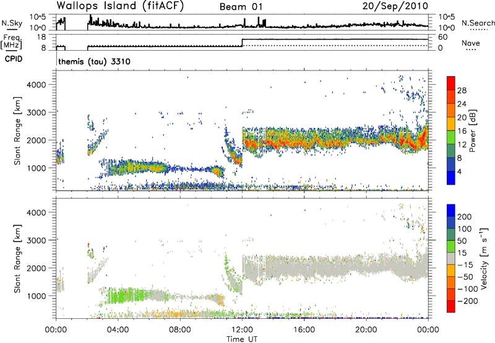Click the "Nave" legend label
The width and height of the screenshot is (495, 343).
click(471, 43)
